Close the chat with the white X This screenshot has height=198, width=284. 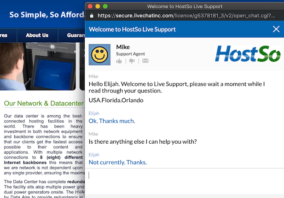(x=276, y=29)
